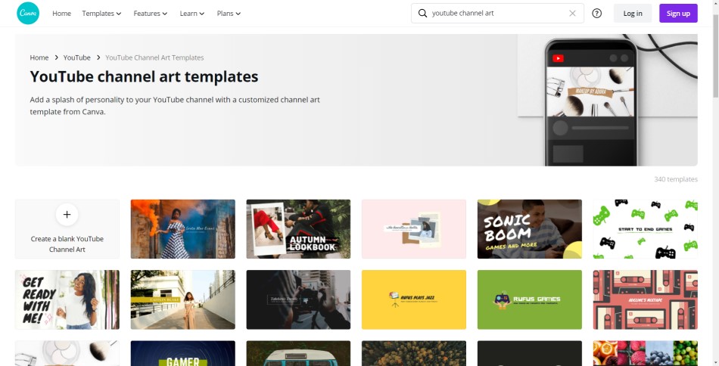
Task: Click the Log in button
Action: click(x=633, y=14)
